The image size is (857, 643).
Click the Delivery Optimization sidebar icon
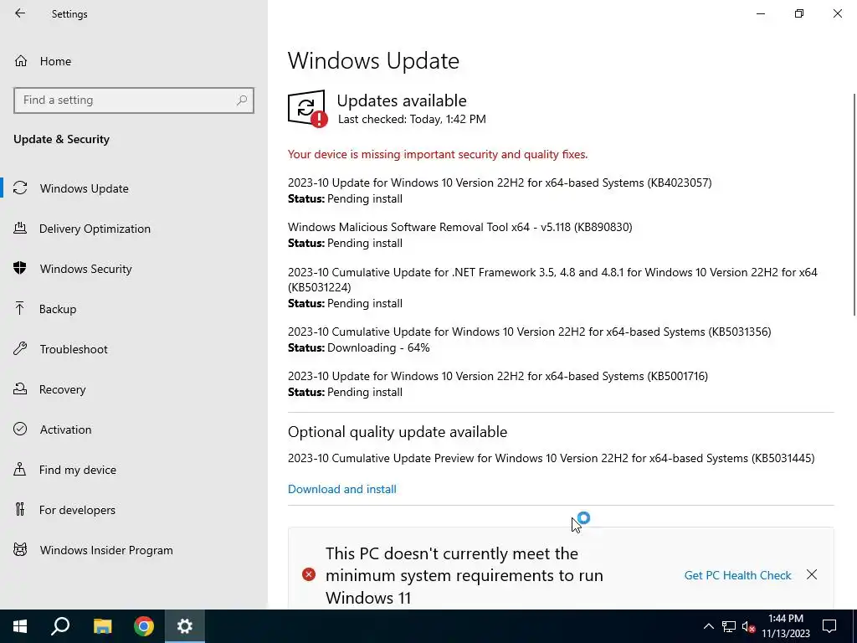[x=20, y=229]
